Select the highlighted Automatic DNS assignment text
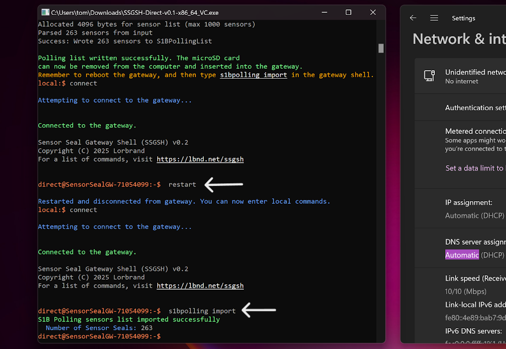The width and height of the screenshot is (506, 349). click(461, 255)
